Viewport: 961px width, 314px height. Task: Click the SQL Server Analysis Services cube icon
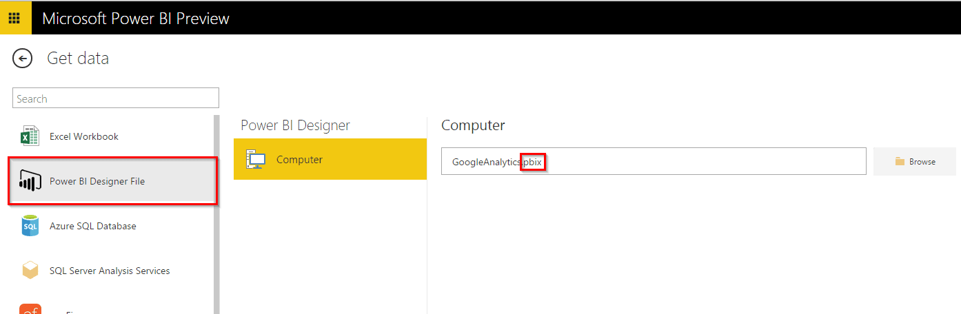[x=30, y=271]
